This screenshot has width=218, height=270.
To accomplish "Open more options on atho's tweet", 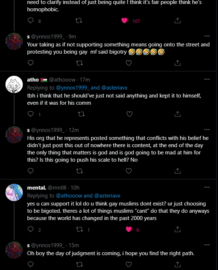I will click(x=207, y=79).
